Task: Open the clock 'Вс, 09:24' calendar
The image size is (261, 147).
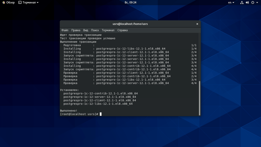Action: 130,3
